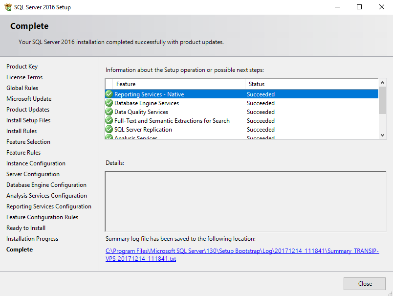Click Install Setup Files step in sidebar

click(28, 120)
